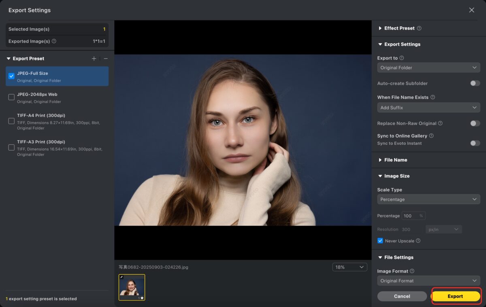Expand the File Name section
486x307 pixels.
tap(395, 160)
